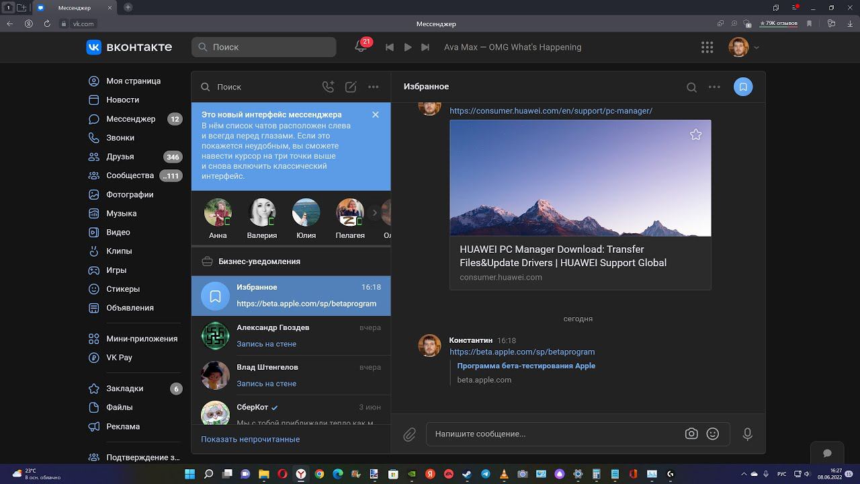Open messenger three-dot options menu

click(374, 87)
